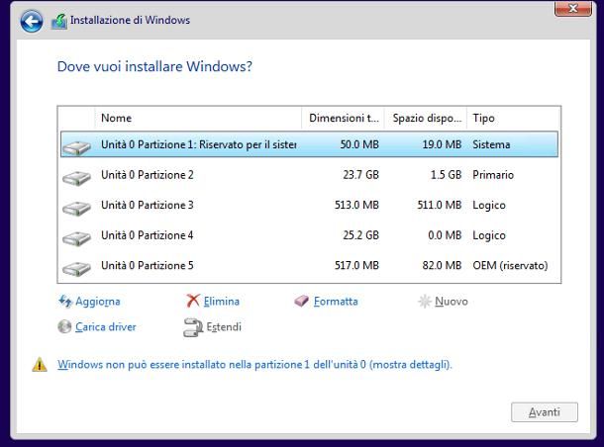Sort by the Dimensioni totali column
The height and width of the screenshot is (447, 604).
pos(343,119)
